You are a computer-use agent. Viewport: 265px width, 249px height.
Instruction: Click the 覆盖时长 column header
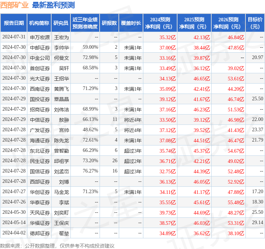pos(131,23)
